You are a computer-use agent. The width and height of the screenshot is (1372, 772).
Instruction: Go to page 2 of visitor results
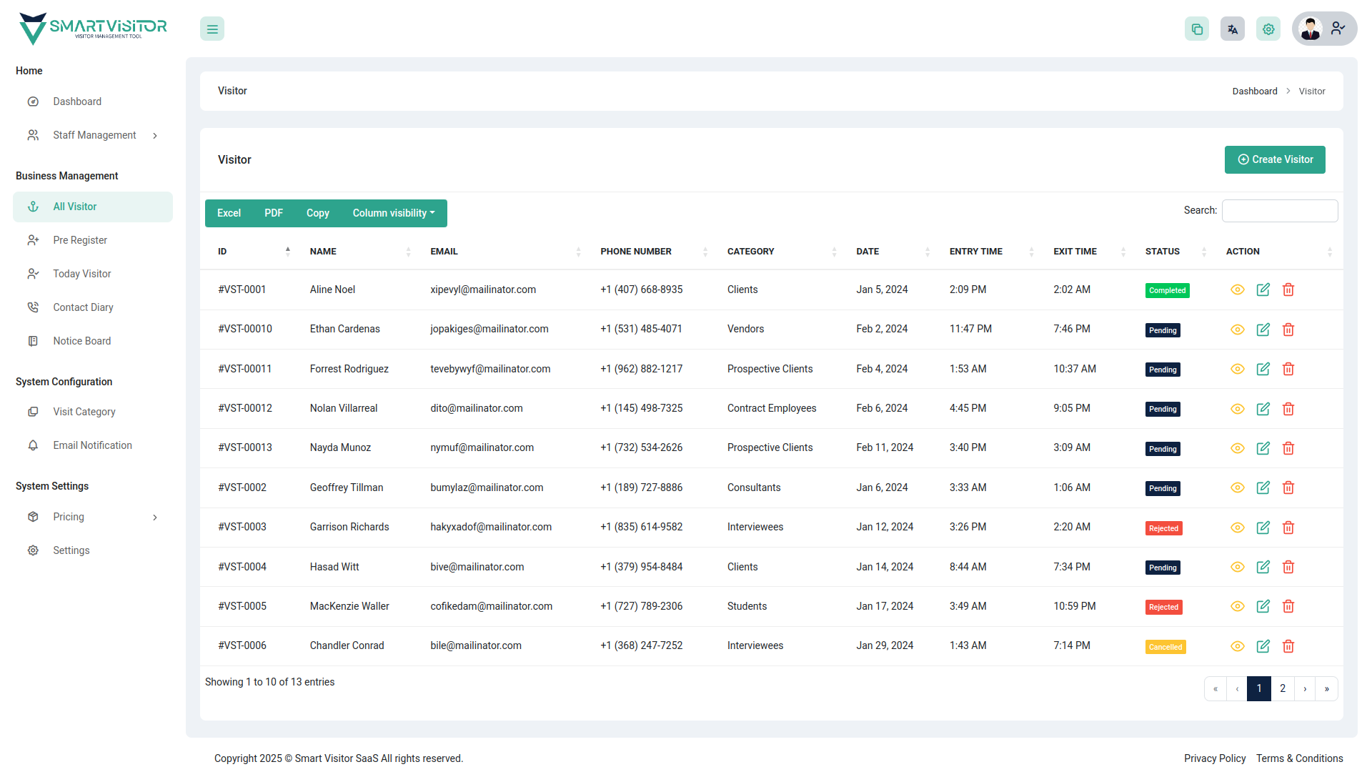[x=1283, y=688]
